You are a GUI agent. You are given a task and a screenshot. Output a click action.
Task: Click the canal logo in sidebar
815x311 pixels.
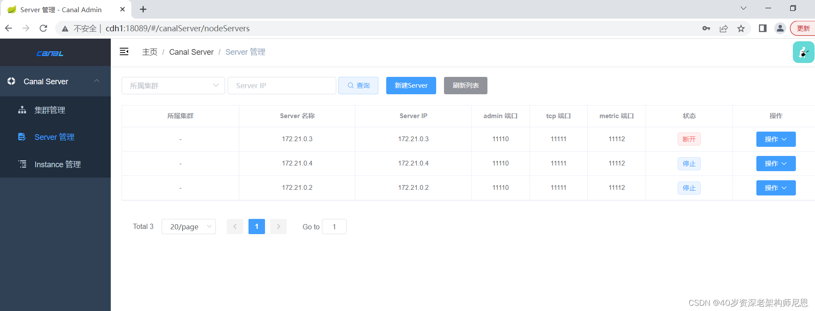(x=50, y=53)
